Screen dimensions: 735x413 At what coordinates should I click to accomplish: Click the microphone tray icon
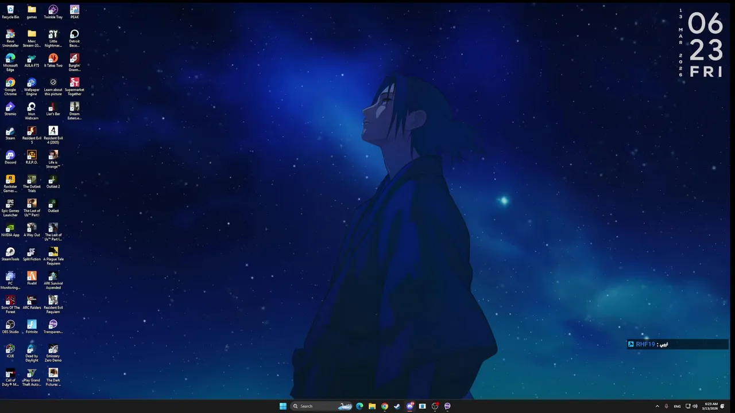point(666,406)
